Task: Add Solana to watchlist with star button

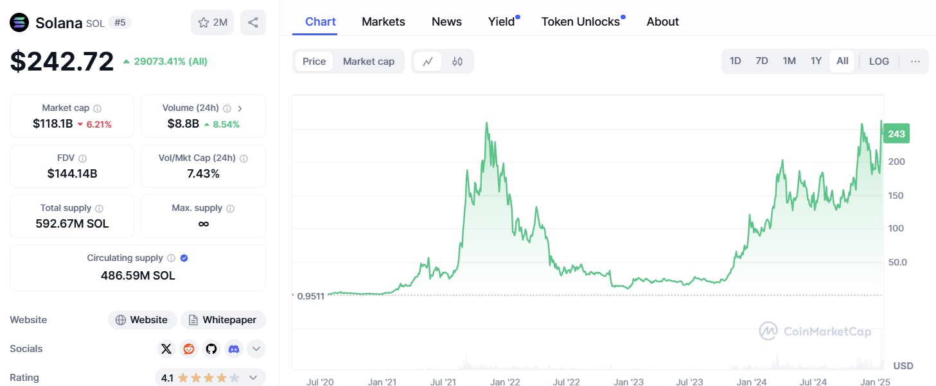Action: [212, 23]
